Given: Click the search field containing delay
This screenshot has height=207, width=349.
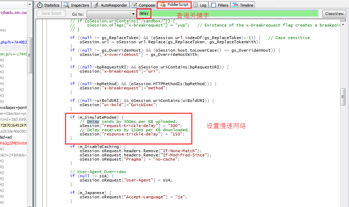Looking at the screenshot, I should point(228,13).
